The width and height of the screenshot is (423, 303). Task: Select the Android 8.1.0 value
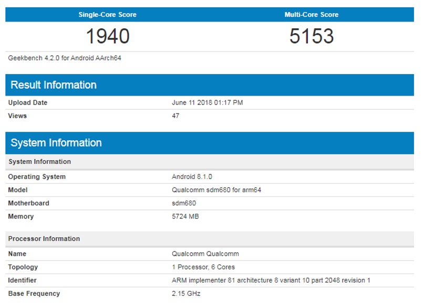[192, 176]
